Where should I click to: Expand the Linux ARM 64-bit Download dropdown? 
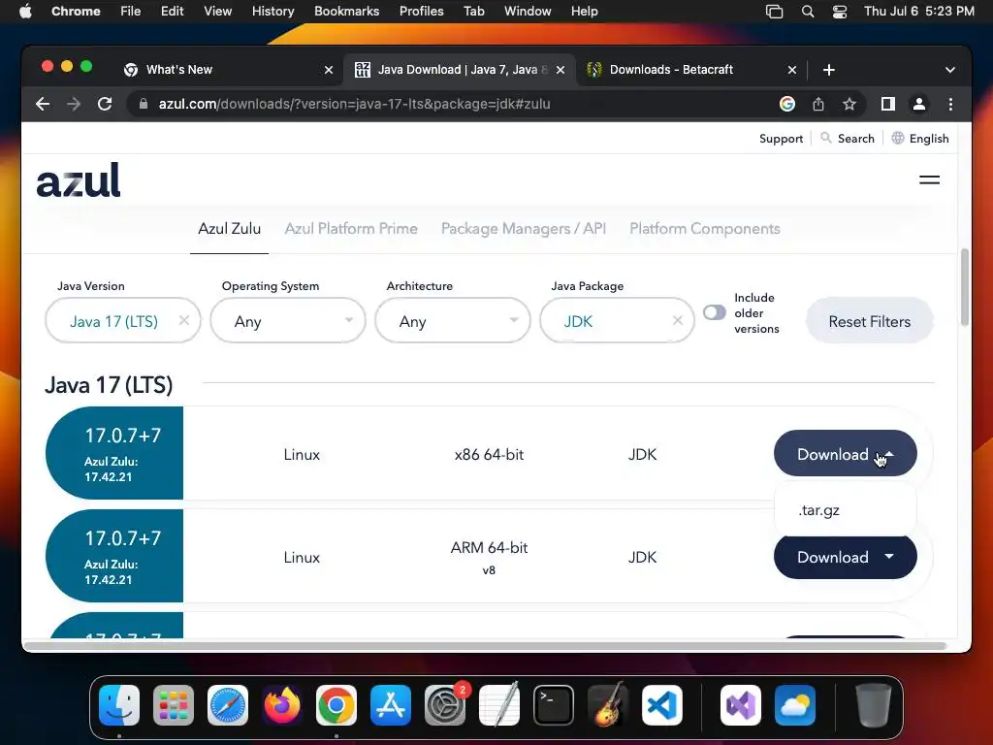click(845, 557)
